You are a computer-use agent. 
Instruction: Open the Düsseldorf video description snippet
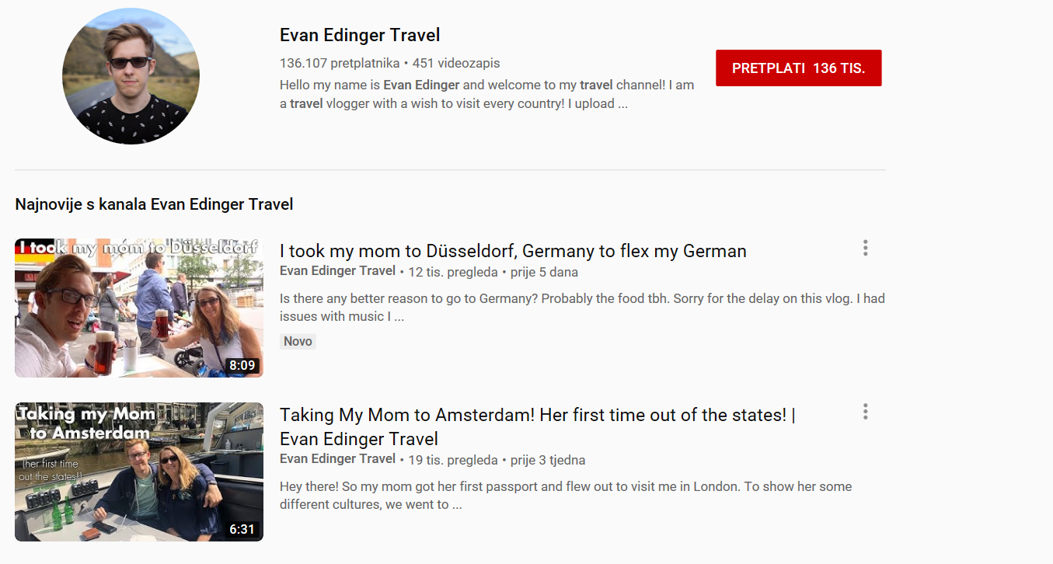[x=582, y=307]
